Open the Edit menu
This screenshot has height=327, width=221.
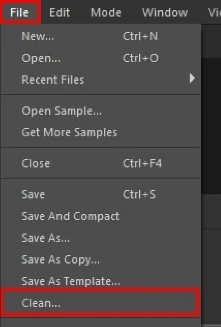[59, 13]
